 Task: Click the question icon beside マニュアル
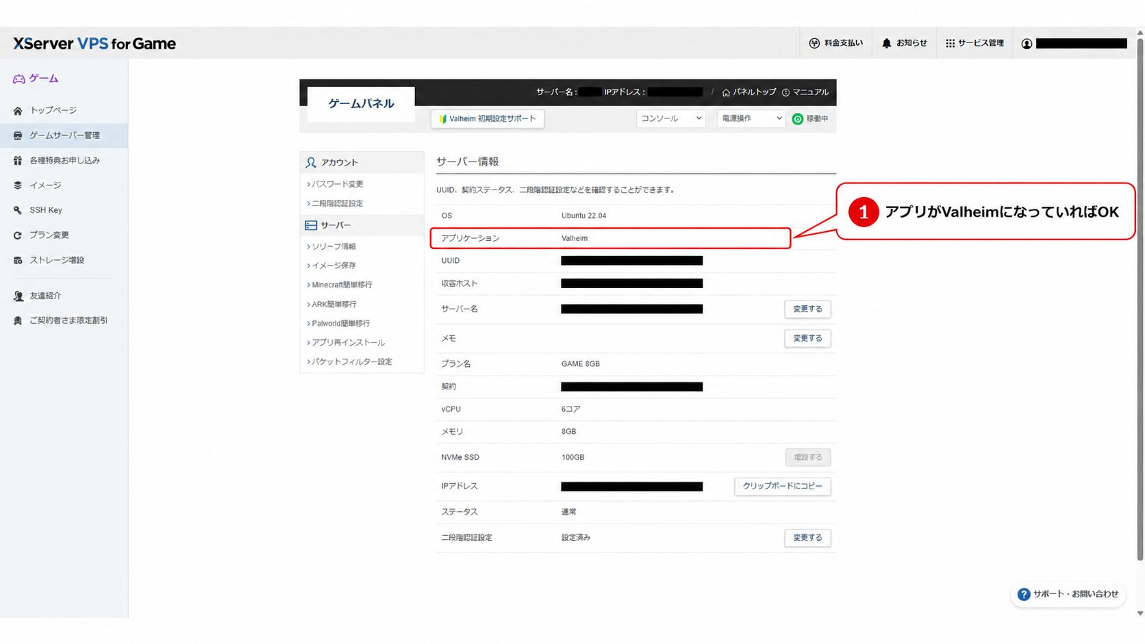[785, 92]
